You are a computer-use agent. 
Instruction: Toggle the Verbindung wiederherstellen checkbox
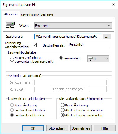click(35, 45)
